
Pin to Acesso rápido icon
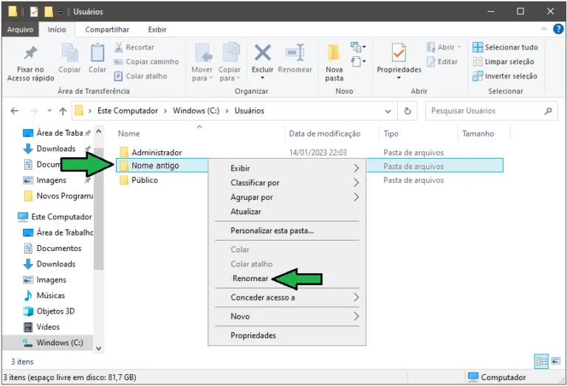[x=30, y=53]
